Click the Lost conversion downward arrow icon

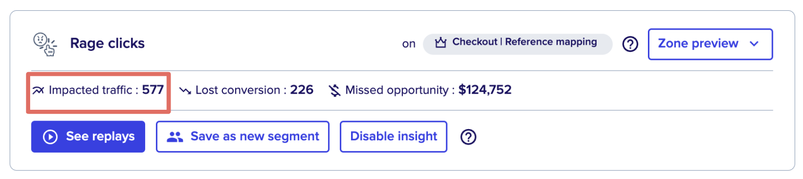pos(185,90)
